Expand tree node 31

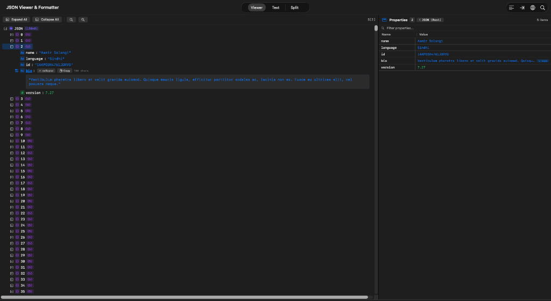pos(12,267)
